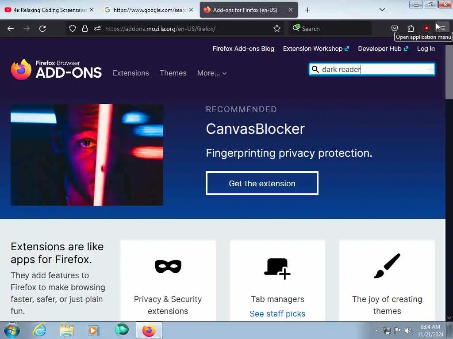
Task: Open the tracking protection shield icon
Action: tap(73, 28)
